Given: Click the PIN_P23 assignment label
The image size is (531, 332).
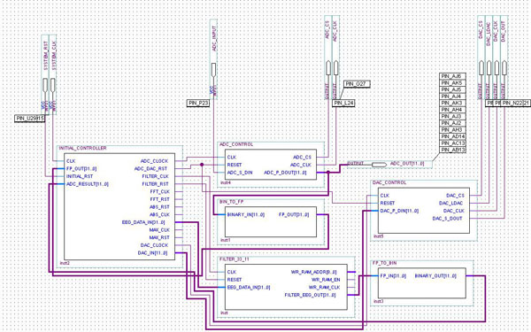Looking at the screenshot, I should [198, 103].
